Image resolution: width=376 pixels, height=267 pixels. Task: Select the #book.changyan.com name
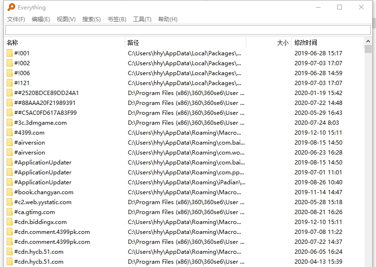click(44, 192)
